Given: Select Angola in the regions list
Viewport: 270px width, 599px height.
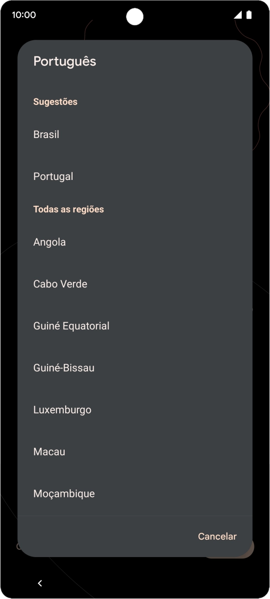Looking at the screenshot, I should (x=49, y=242).
